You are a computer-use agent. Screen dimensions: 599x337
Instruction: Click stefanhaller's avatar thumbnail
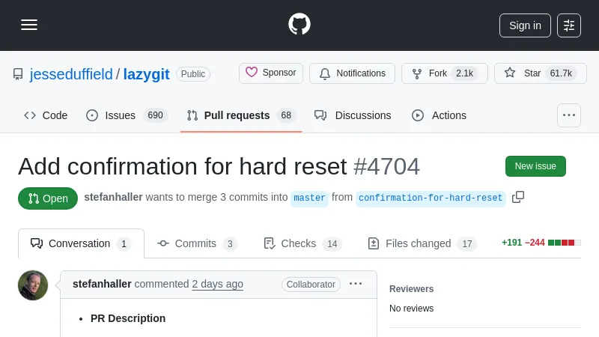(33, 285)
